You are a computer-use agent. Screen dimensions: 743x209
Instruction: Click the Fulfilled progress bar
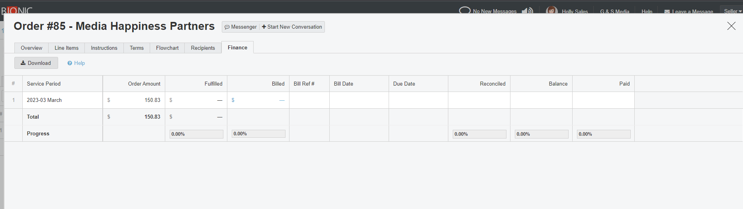(196, 134)
